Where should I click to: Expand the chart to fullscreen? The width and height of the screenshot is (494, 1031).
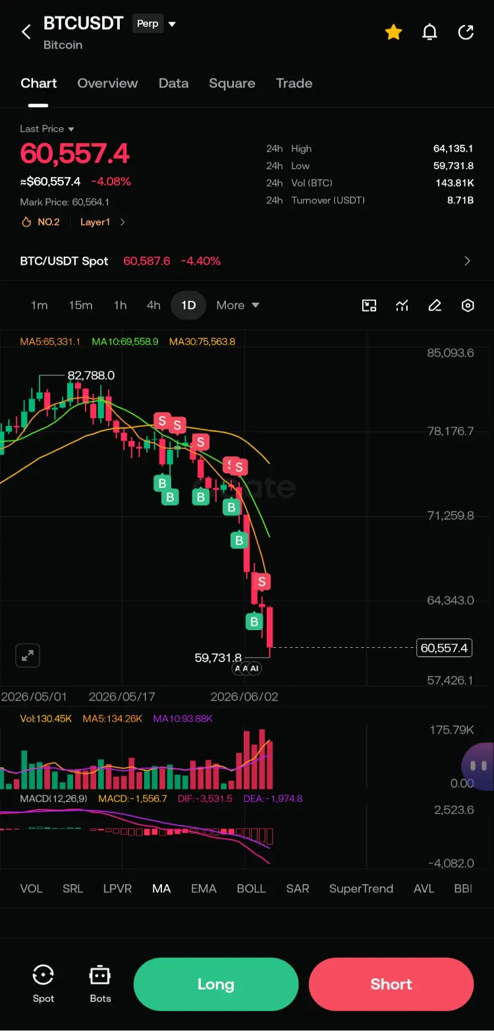[28, 656]
